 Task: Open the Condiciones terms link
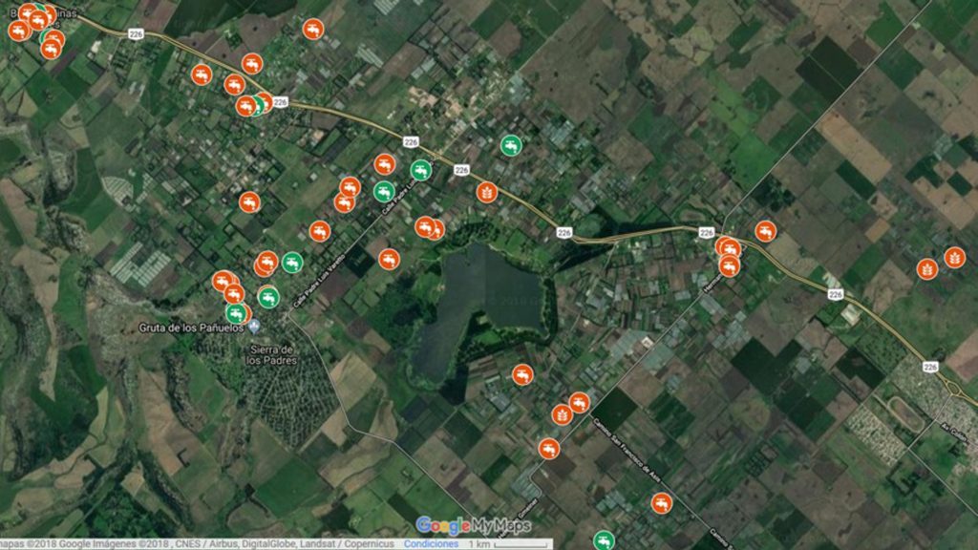click(431, 543)
